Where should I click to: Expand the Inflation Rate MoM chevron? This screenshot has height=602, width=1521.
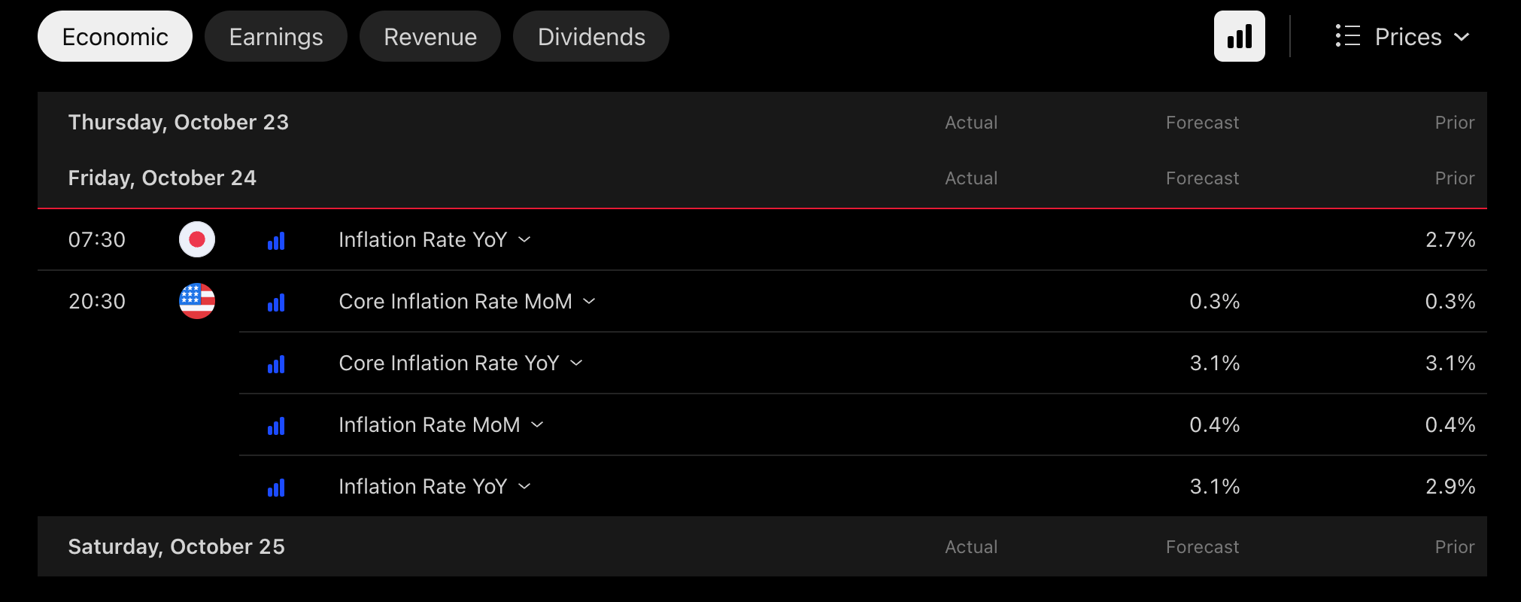pos(537,424)
